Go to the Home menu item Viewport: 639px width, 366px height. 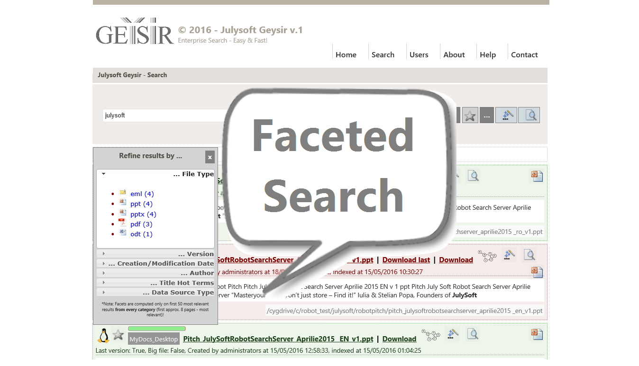pos(346,54)
